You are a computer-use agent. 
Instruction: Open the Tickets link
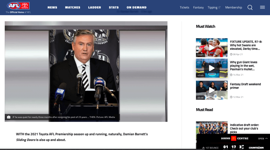184,7
